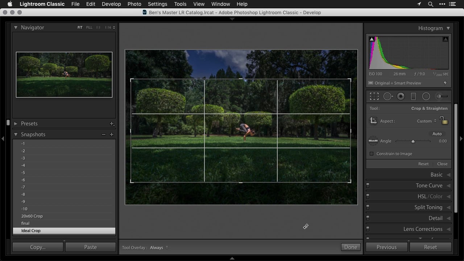This screenshot has height=261, width=464.
Task: Open the Aspect Custom dropdown
Action: click(427, 121)
